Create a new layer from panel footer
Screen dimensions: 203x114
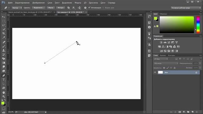[x=193, y=112]
